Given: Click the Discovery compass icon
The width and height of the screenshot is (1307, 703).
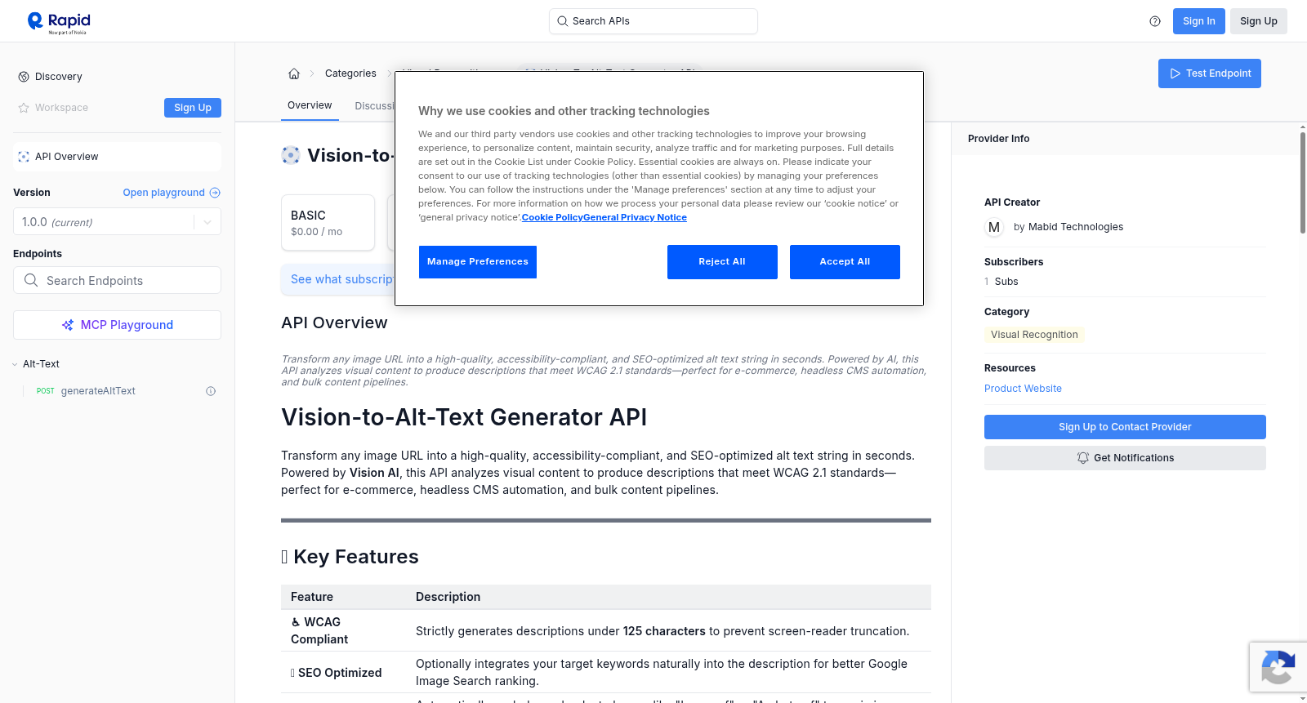Looking at the screenshot, I should tap(24, 77).
